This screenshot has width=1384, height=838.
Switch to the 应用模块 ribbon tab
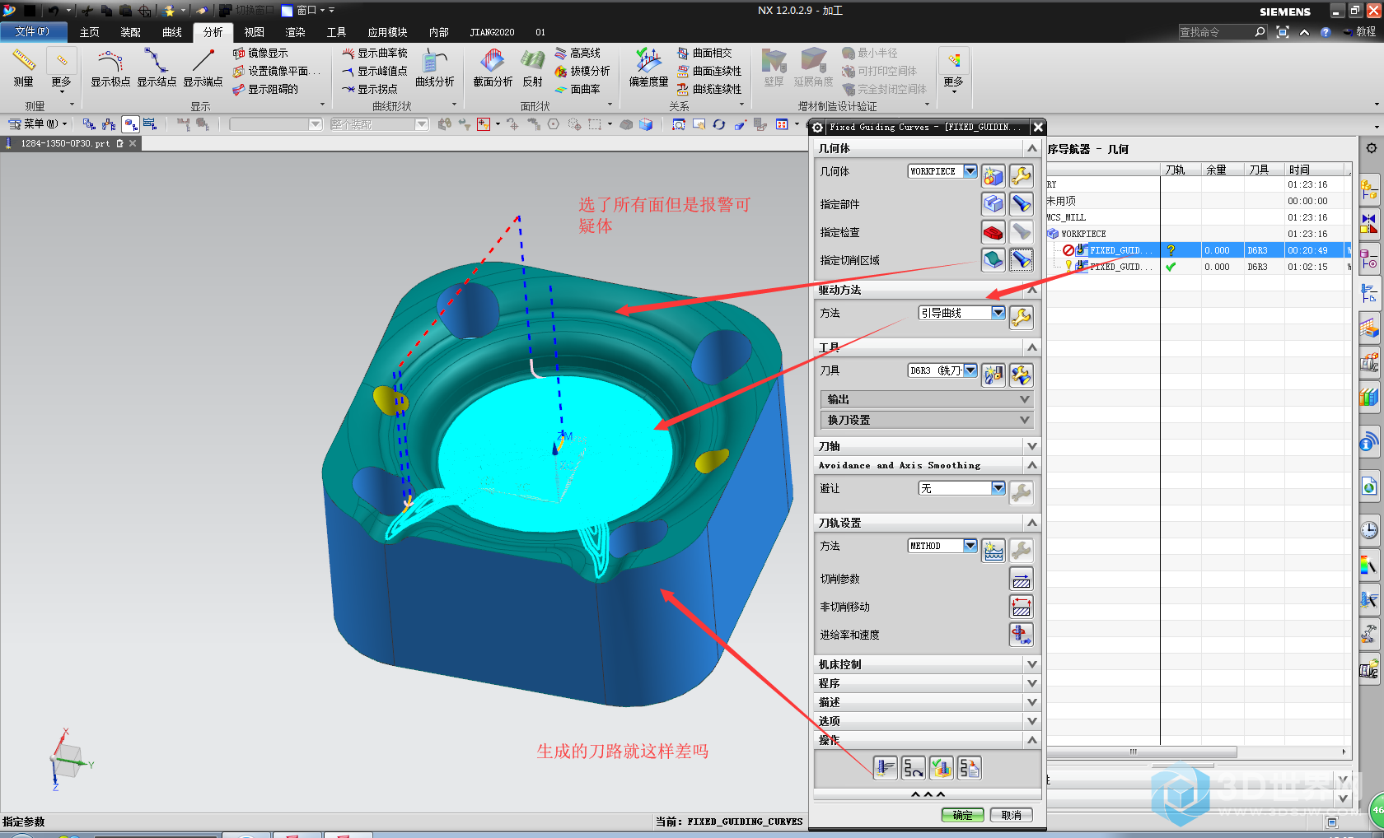coord(388,32)
